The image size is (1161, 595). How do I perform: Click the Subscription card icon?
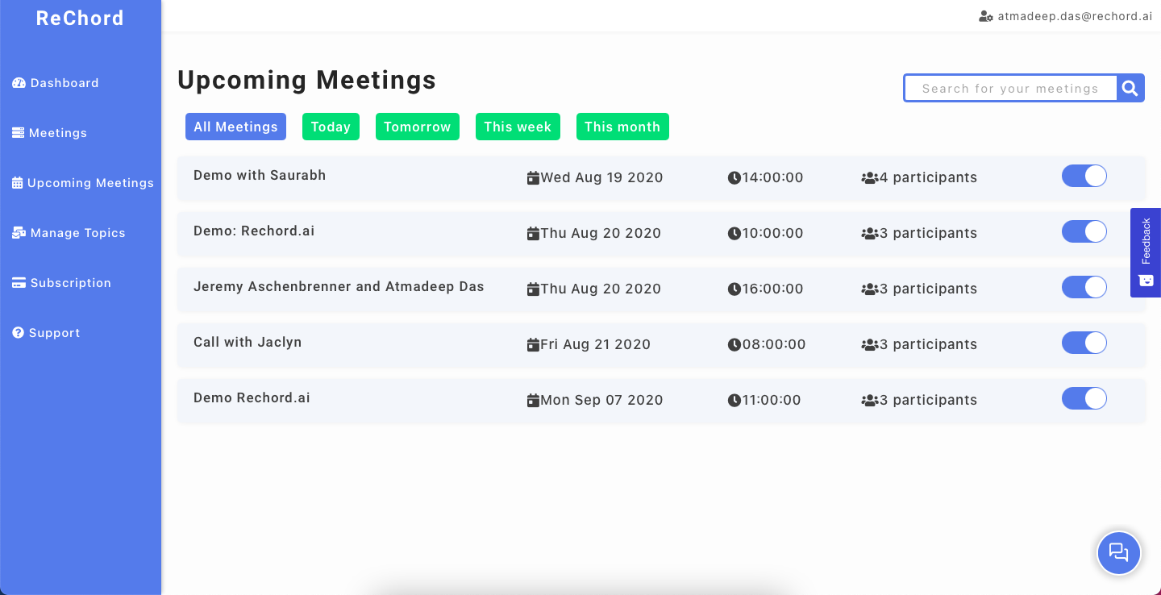(19, 283)
